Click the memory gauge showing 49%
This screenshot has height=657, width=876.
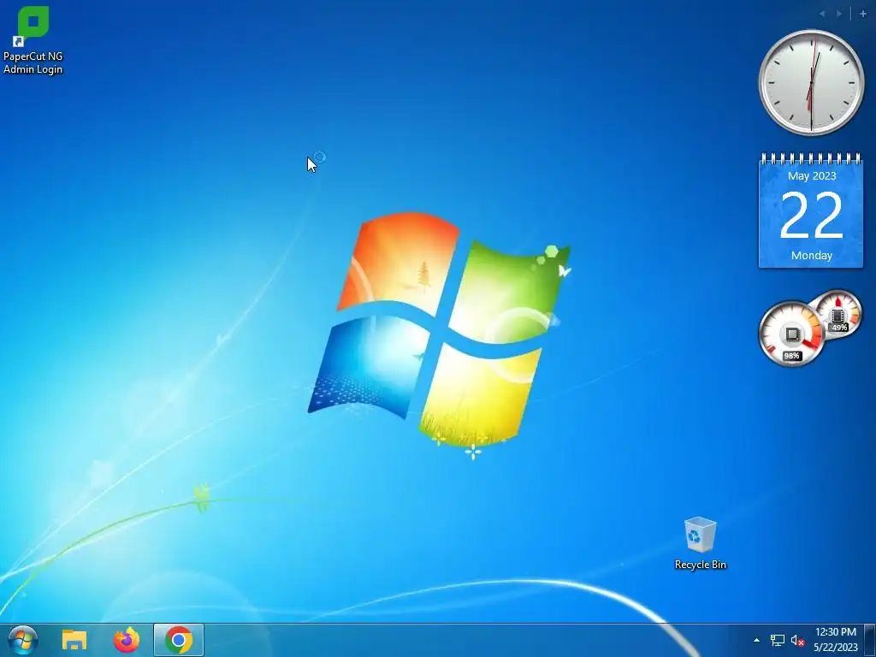(x=838, y=315)
